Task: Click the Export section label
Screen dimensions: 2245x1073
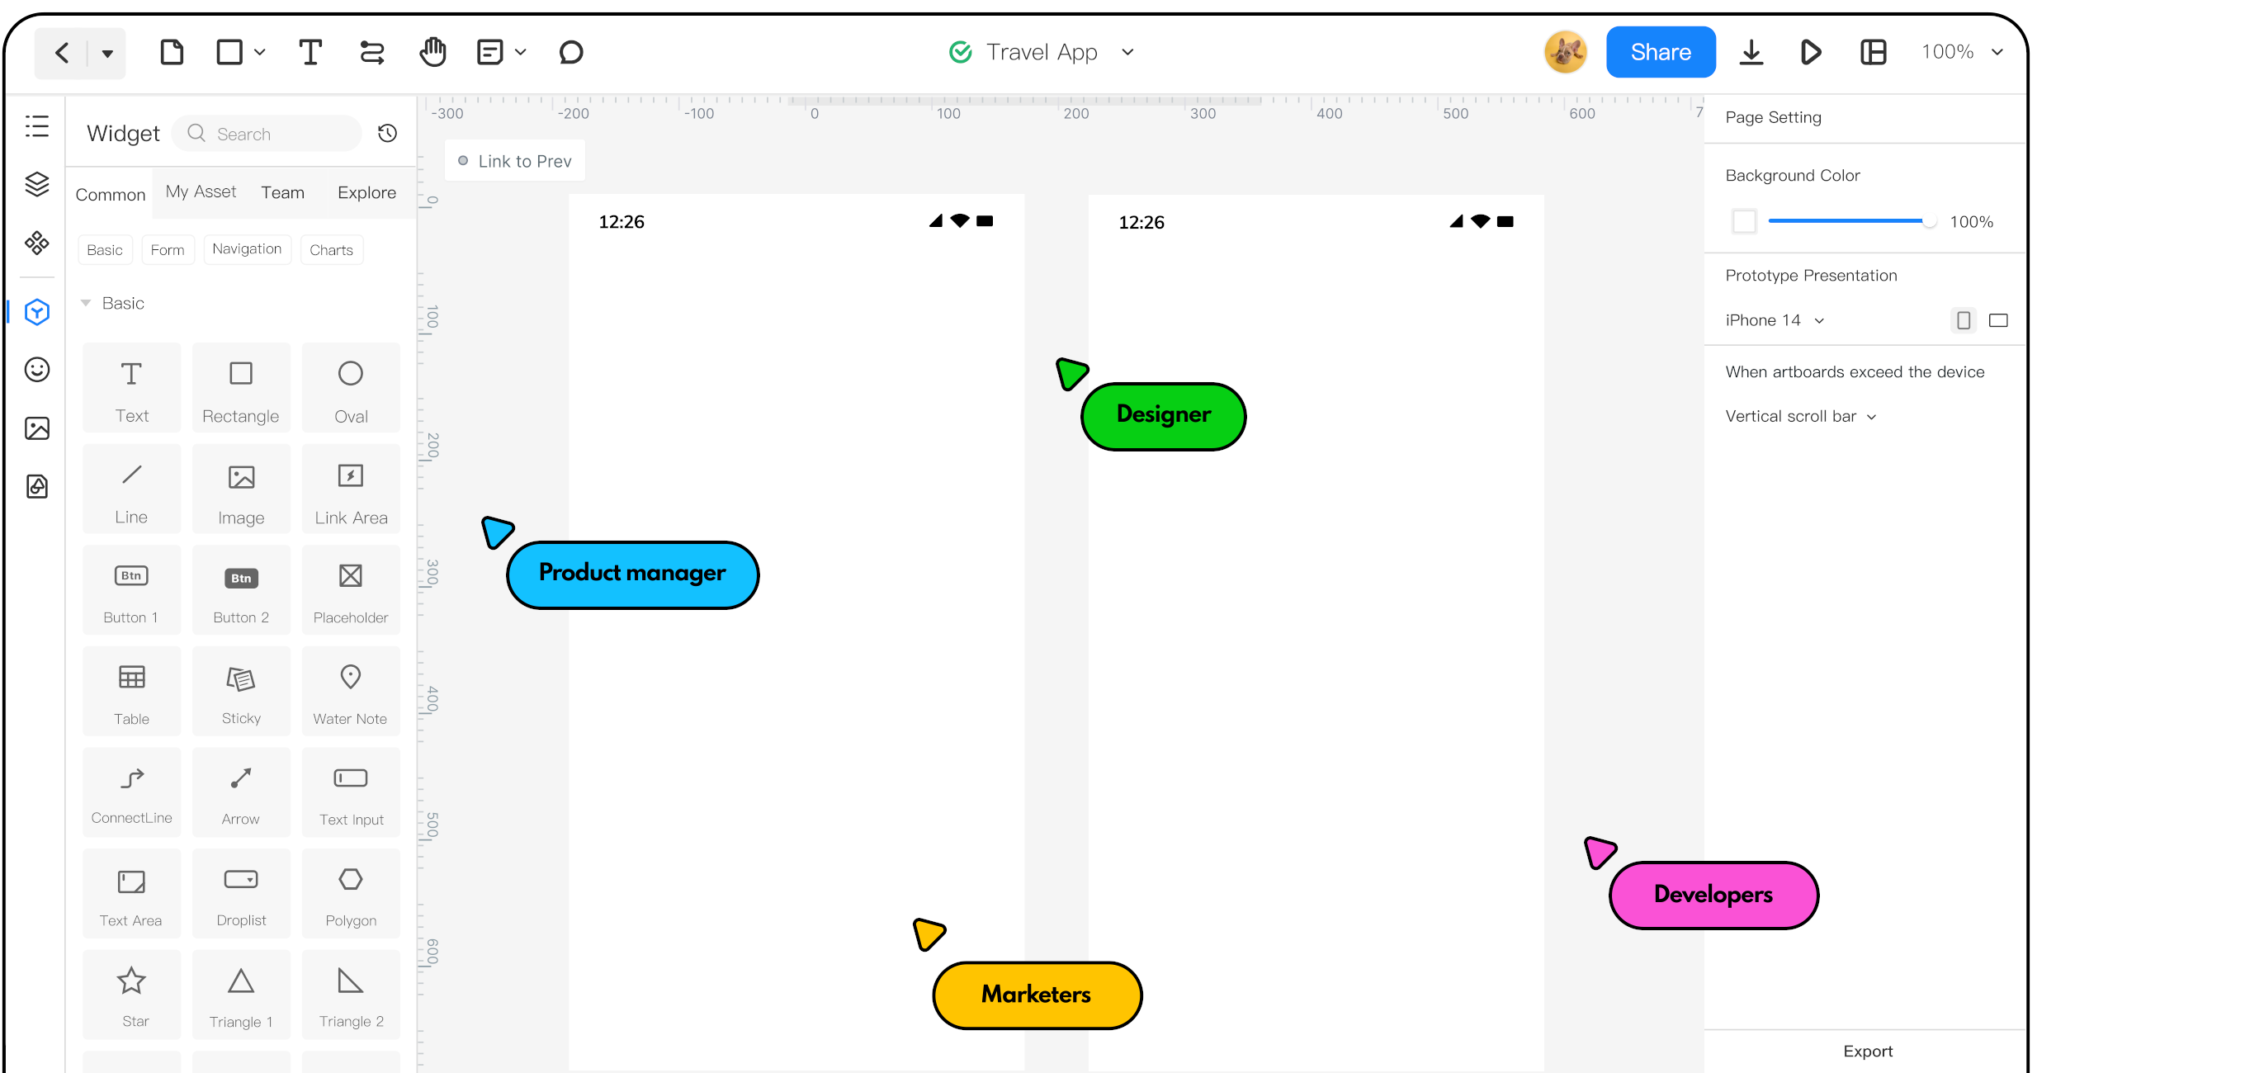Action: pyautogui.click(x=1869, y=1050)
